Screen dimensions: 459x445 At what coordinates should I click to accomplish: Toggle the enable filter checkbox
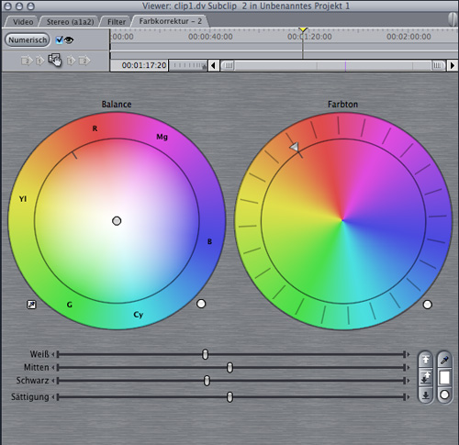(x=60, y=39)
